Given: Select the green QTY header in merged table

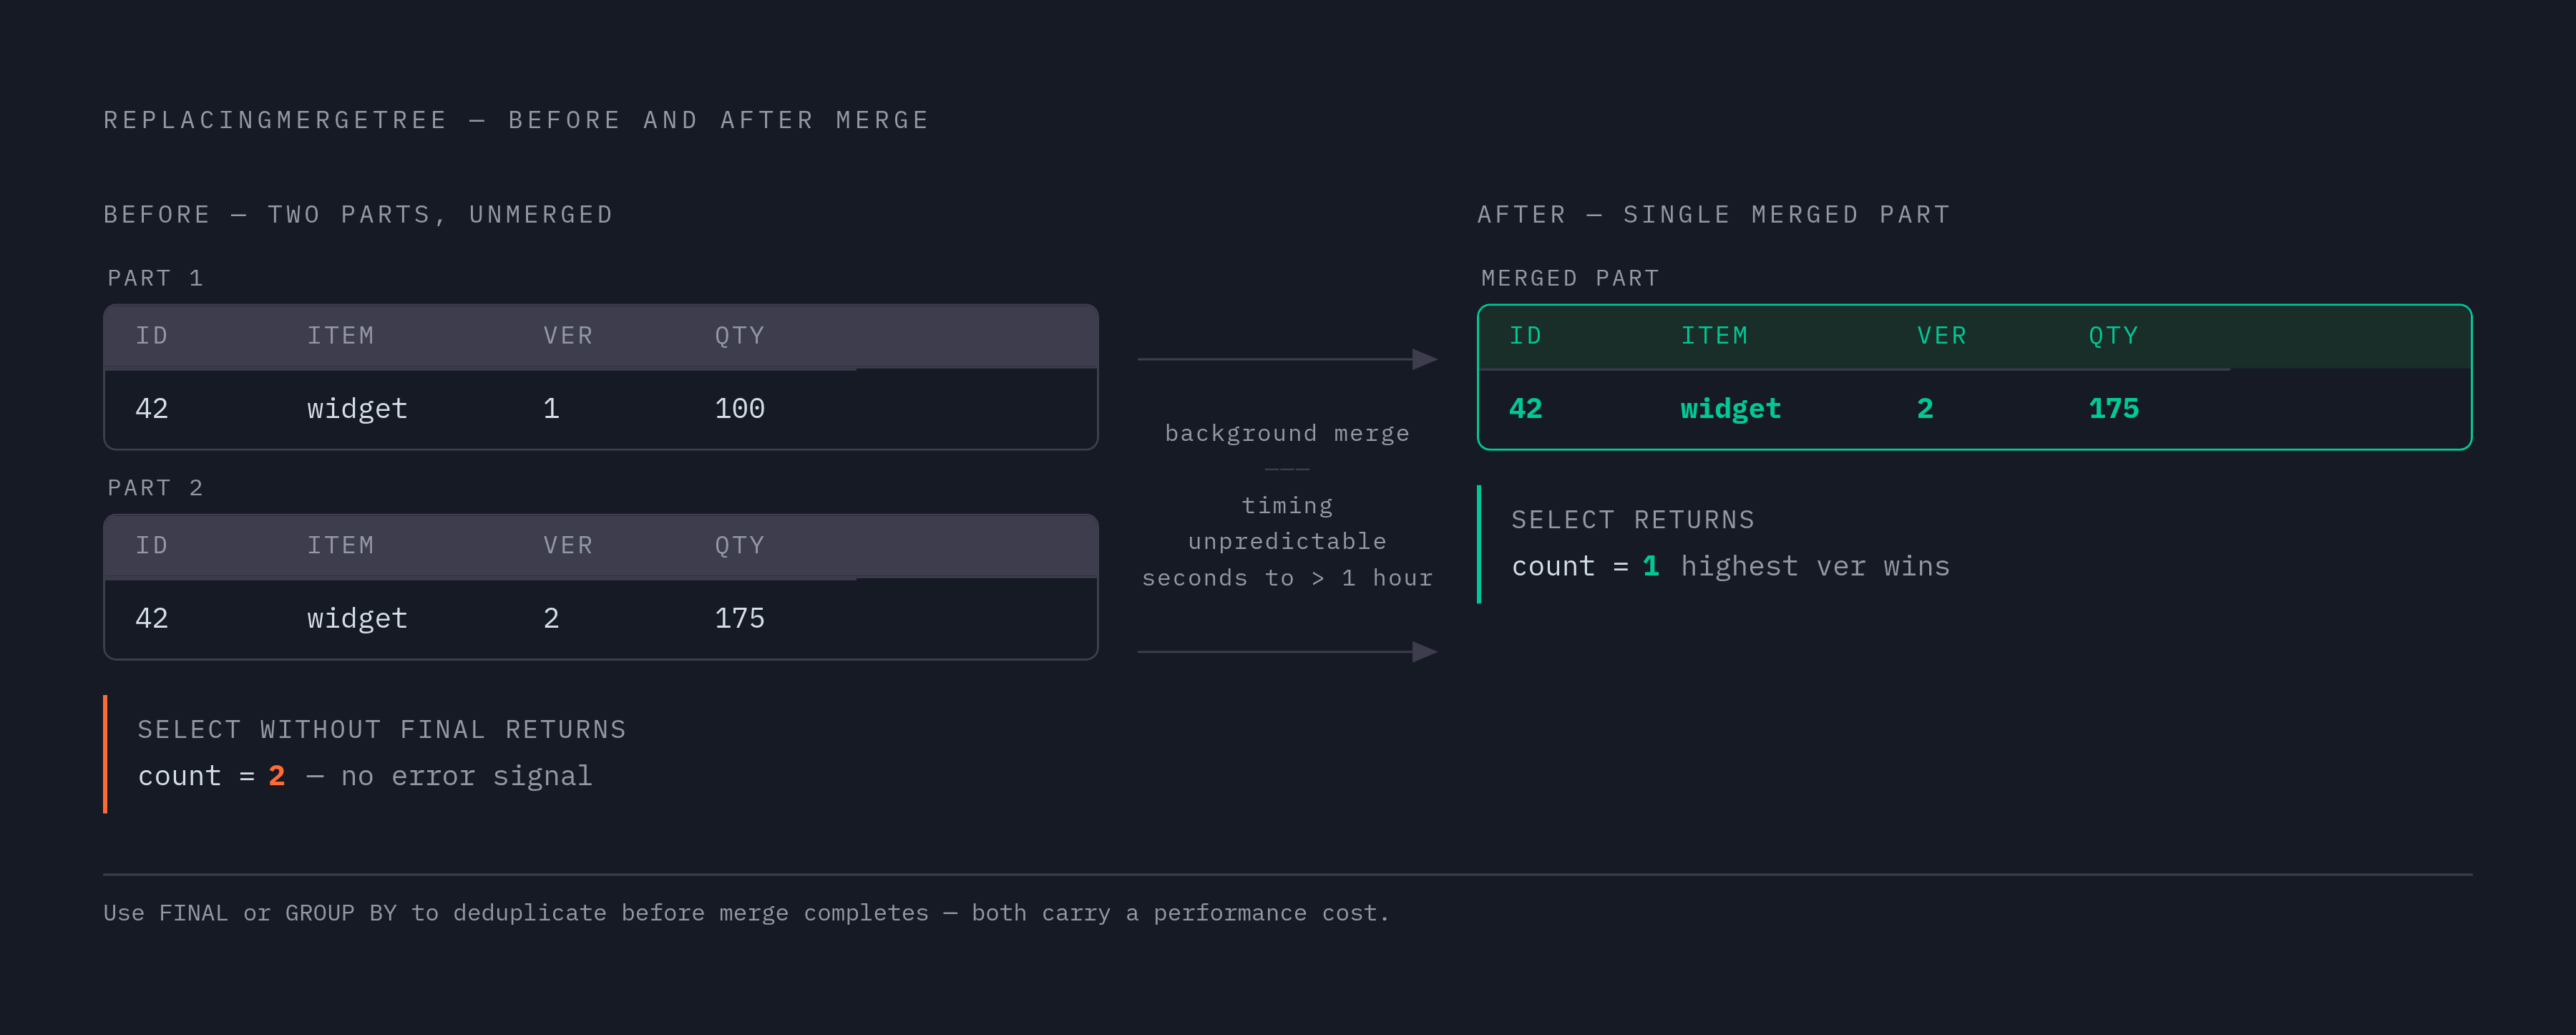Looking at the screenshot, I should (x=2114, y=336).
